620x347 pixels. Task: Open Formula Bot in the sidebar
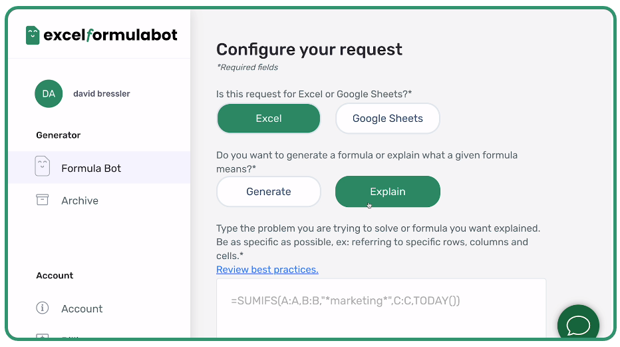click(91, 169)
